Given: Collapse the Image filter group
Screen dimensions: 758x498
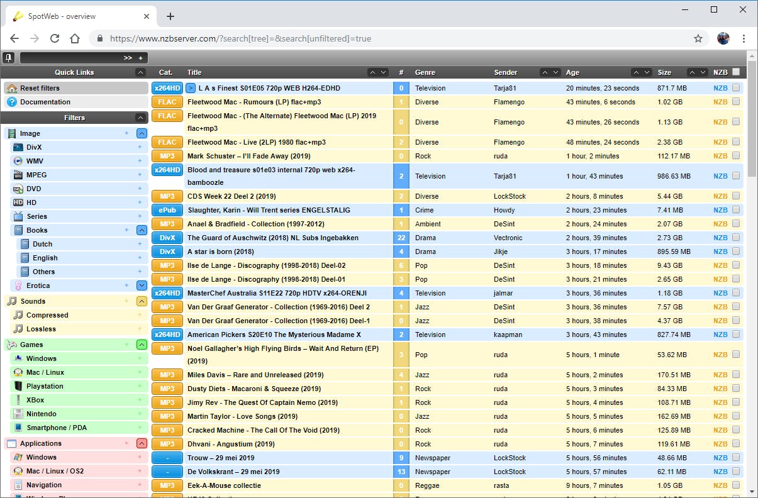Looking at the screenshot, I should [142, 133].
